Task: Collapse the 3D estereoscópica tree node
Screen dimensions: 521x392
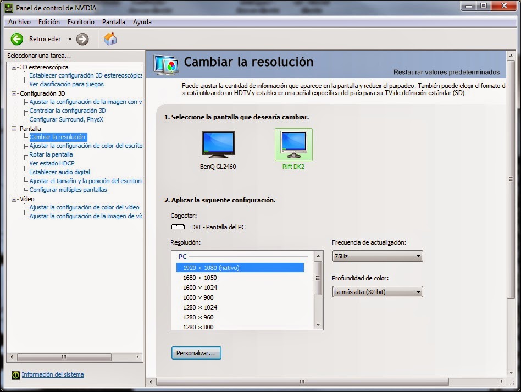Action: 14,67
